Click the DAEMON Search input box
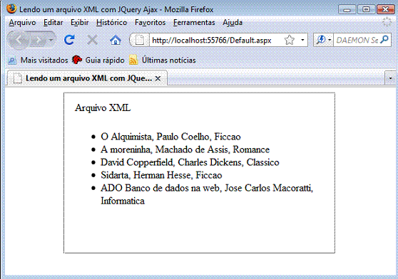398x279 pixels. pyautogui.click(x=357, y=40)
